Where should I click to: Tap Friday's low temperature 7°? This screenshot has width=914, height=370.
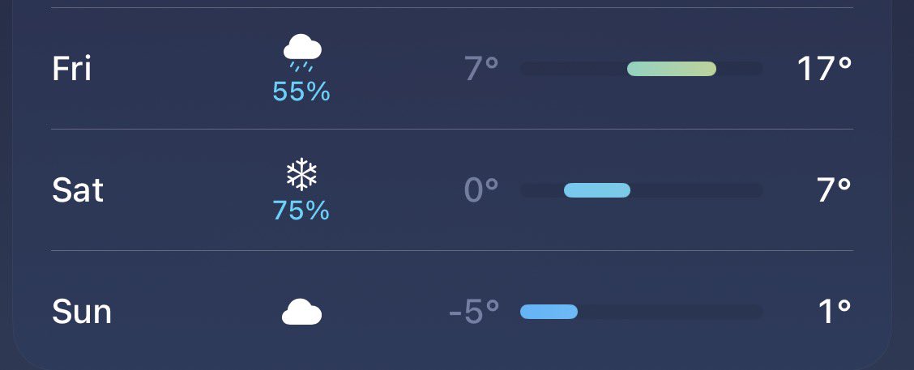481,69
